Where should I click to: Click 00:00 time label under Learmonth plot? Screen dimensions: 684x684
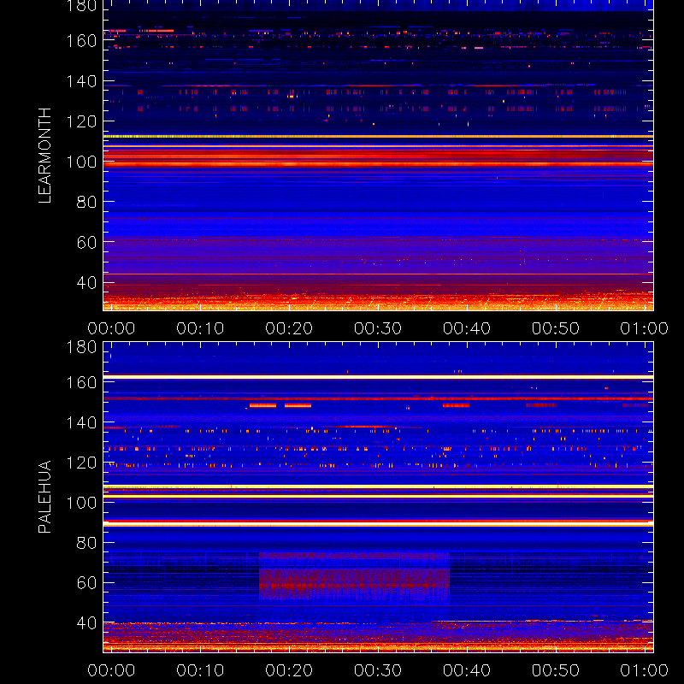tap(111, 328)
